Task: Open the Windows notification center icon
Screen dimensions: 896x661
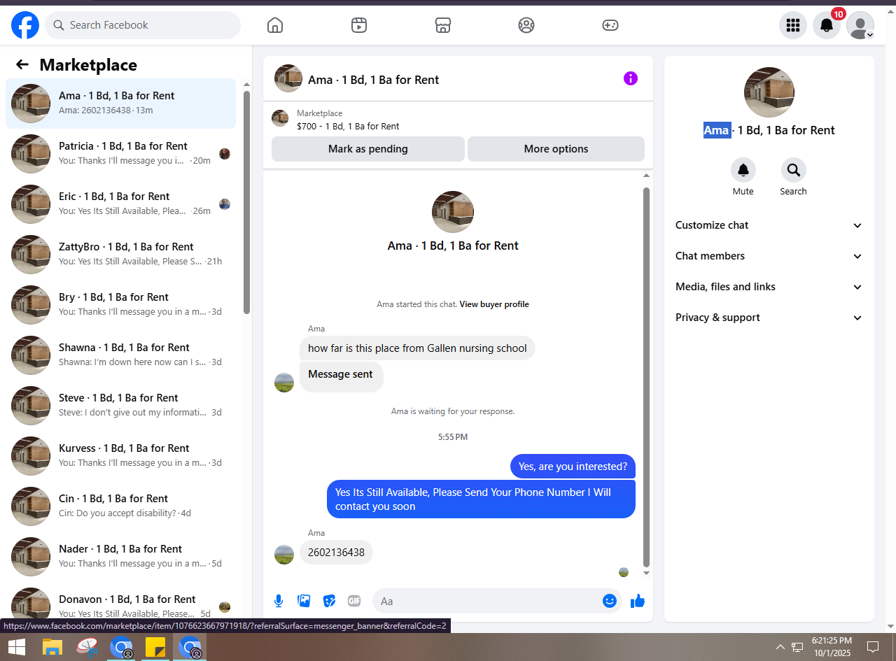Action: click(873, 646)
